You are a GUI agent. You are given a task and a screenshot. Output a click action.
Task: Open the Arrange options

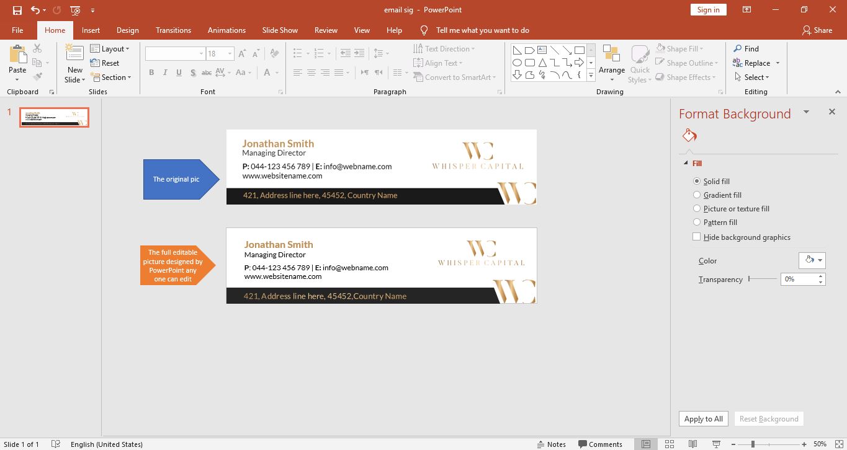point(611,63)
